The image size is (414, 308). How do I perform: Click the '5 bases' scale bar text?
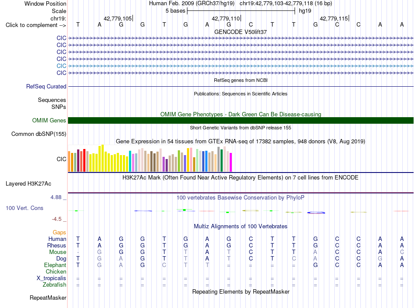tap(175, 11)
